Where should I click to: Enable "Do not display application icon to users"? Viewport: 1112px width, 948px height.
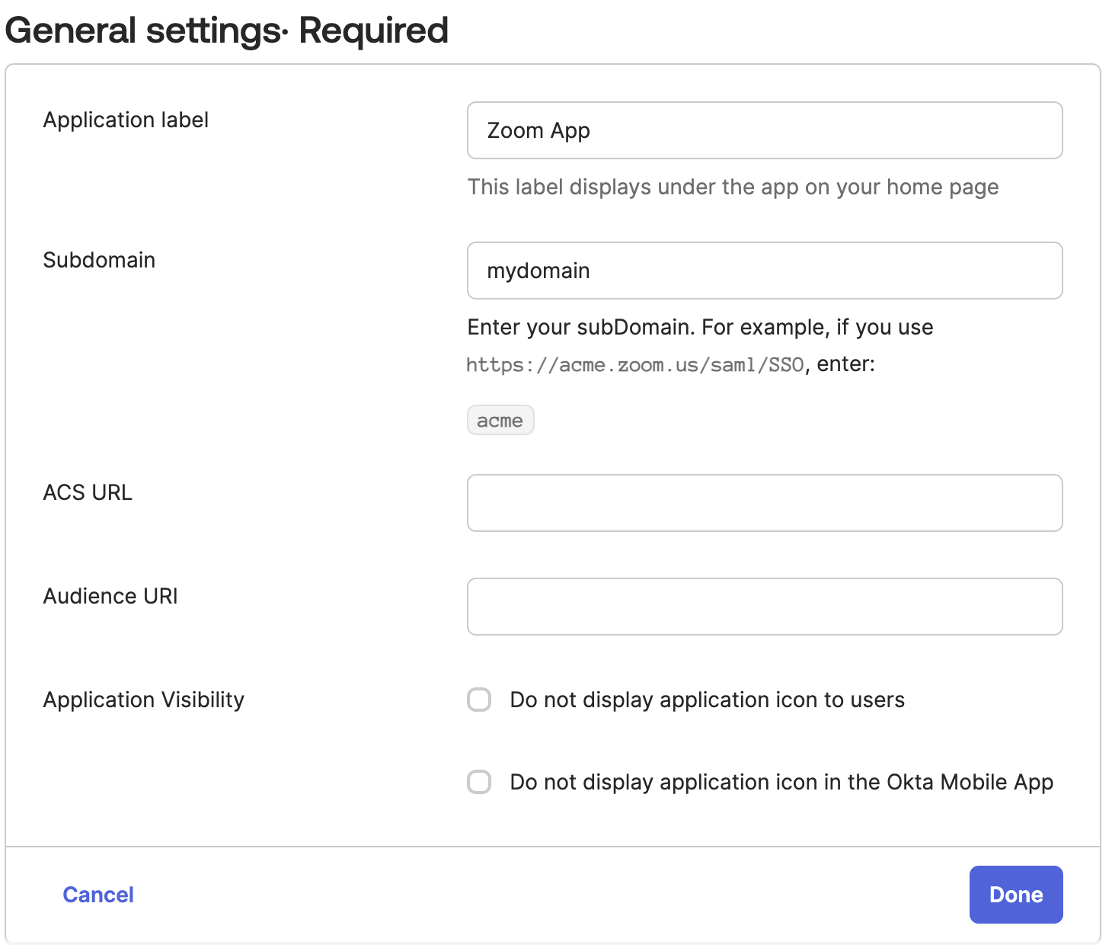[x=479, y=700]
